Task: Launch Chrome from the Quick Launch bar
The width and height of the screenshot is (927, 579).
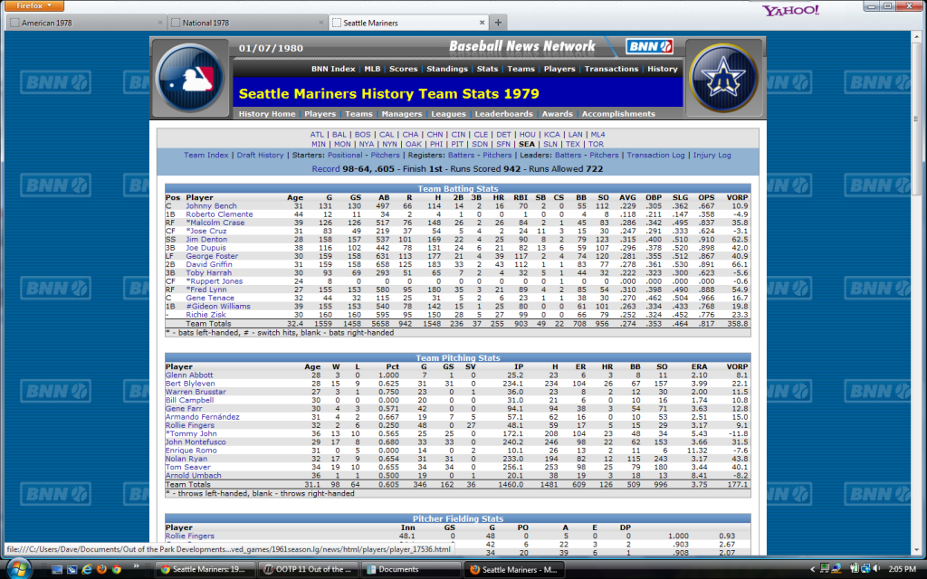Action: coord(117,570)
